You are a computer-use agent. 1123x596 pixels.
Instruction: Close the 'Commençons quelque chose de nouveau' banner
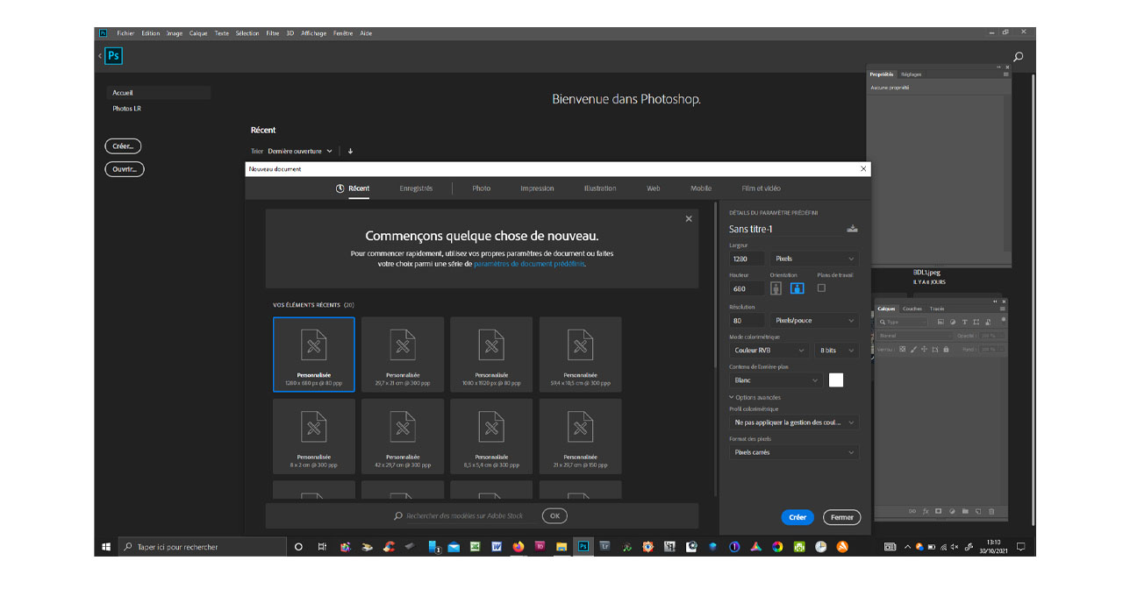(x=689, y=219)
